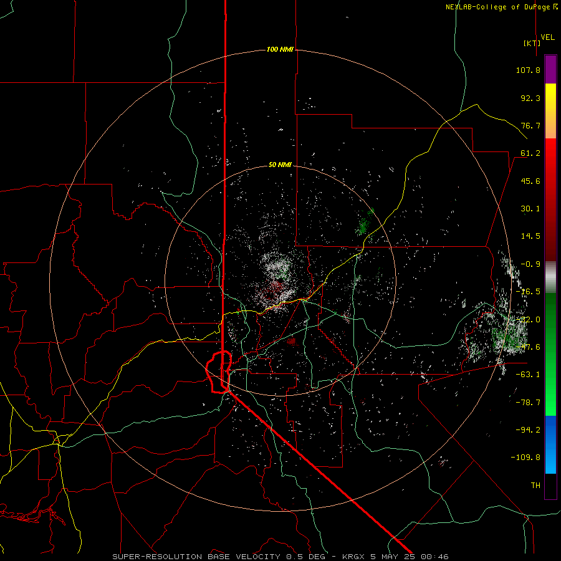Pick the blue segment of the color bar
561x561 pixels.
[x=550, y=444]
